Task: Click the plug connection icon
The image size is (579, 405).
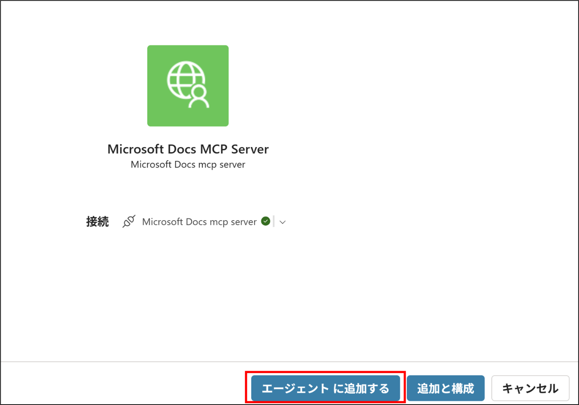Action: (x=129, y=222)
